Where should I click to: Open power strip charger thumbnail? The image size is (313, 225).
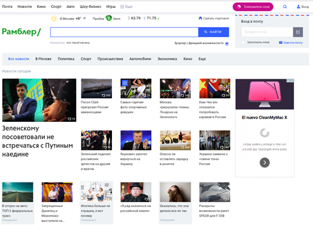coord(175,140)
